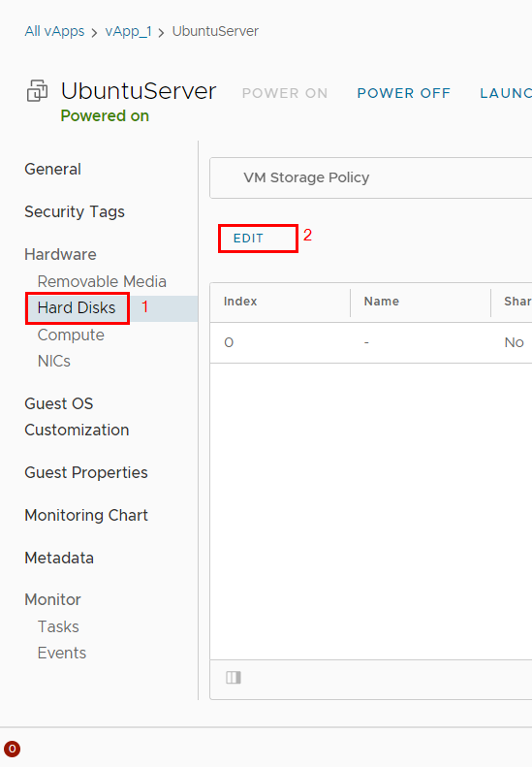The image size is (532, 767).
Task: Click EDIT for hard disks
Action: (x=248, y=239)
